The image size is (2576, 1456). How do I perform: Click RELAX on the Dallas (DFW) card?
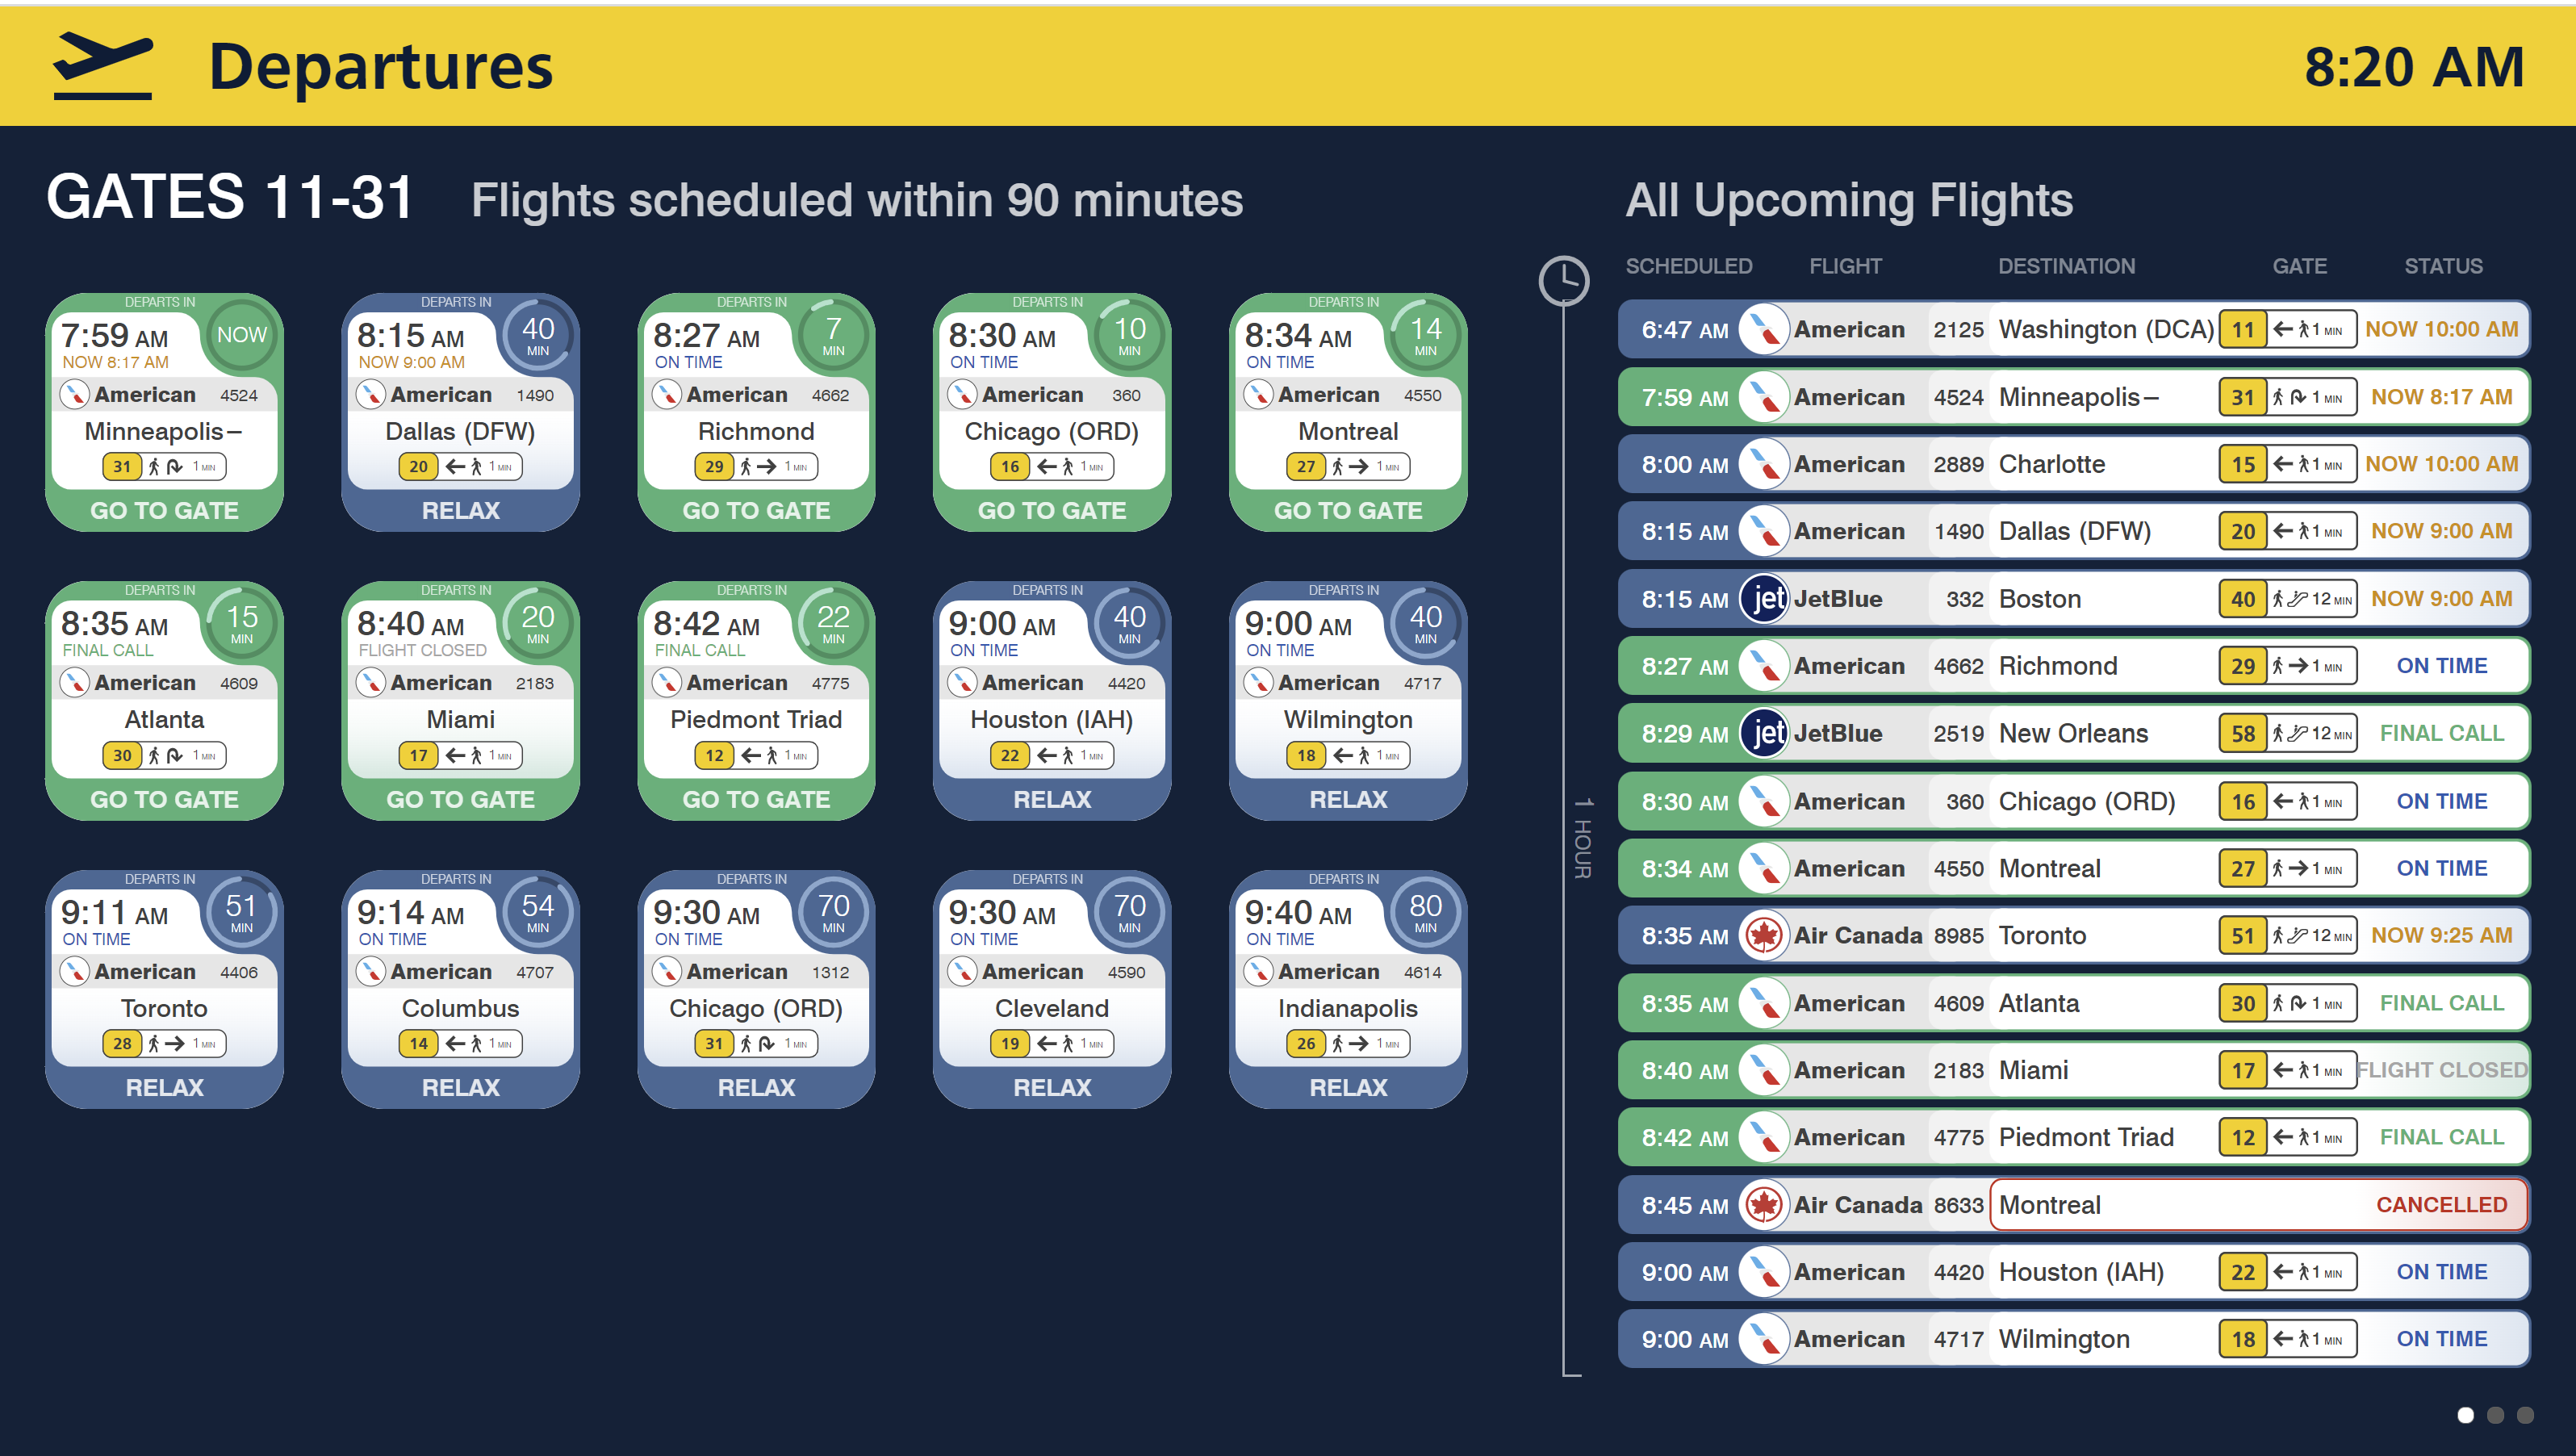coord(460,511)
